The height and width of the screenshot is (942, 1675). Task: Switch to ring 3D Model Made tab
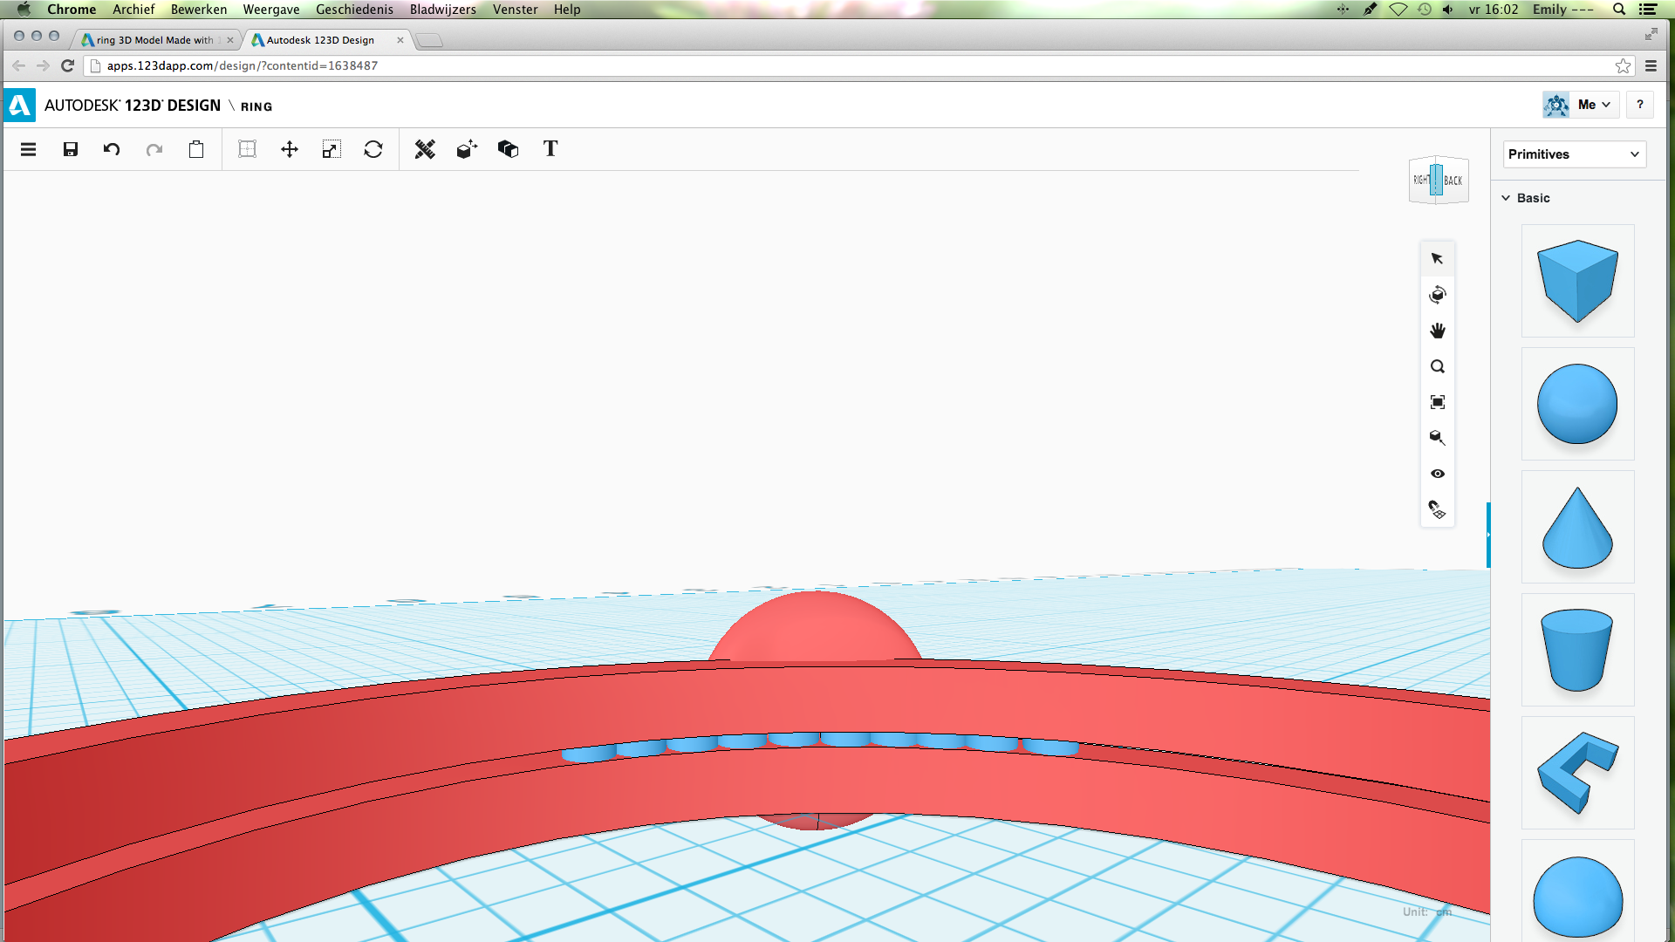click(x=149, y=39)
